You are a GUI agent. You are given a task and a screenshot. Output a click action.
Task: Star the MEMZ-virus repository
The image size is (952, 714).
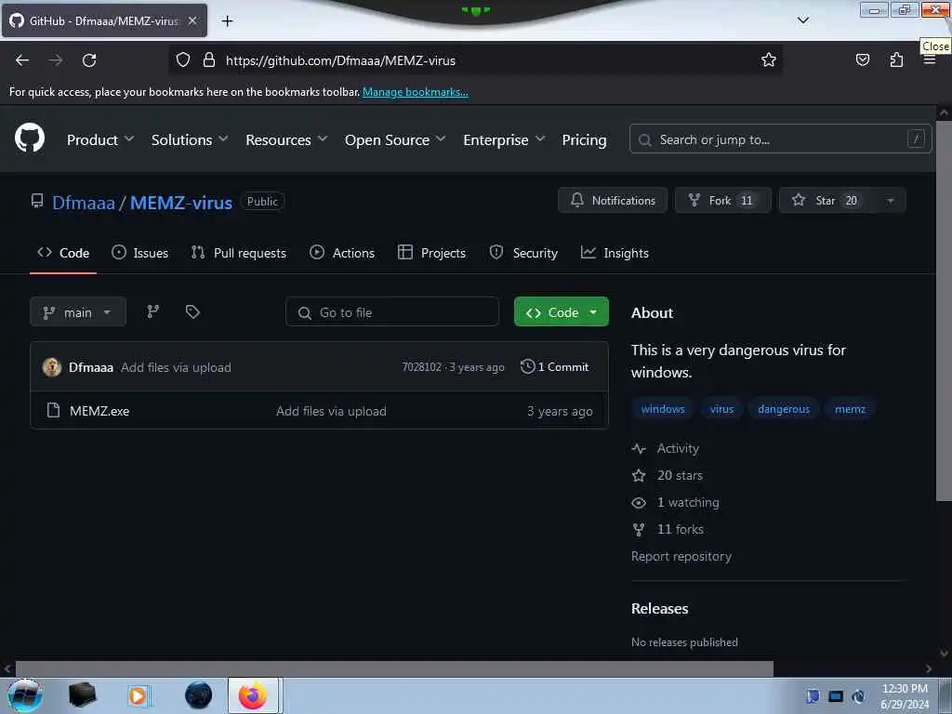coord(826,201)
